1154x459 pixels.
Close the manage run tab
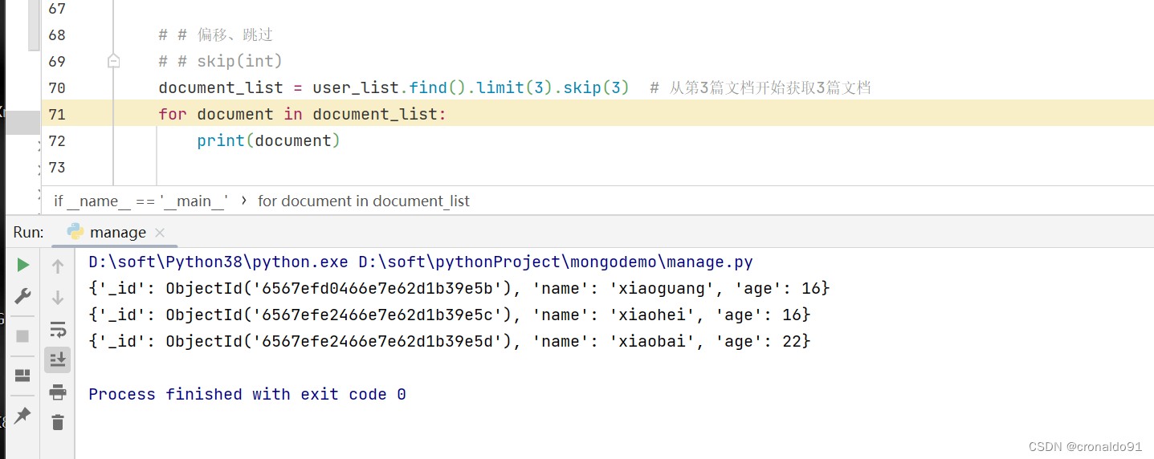[x=160, y=233]
